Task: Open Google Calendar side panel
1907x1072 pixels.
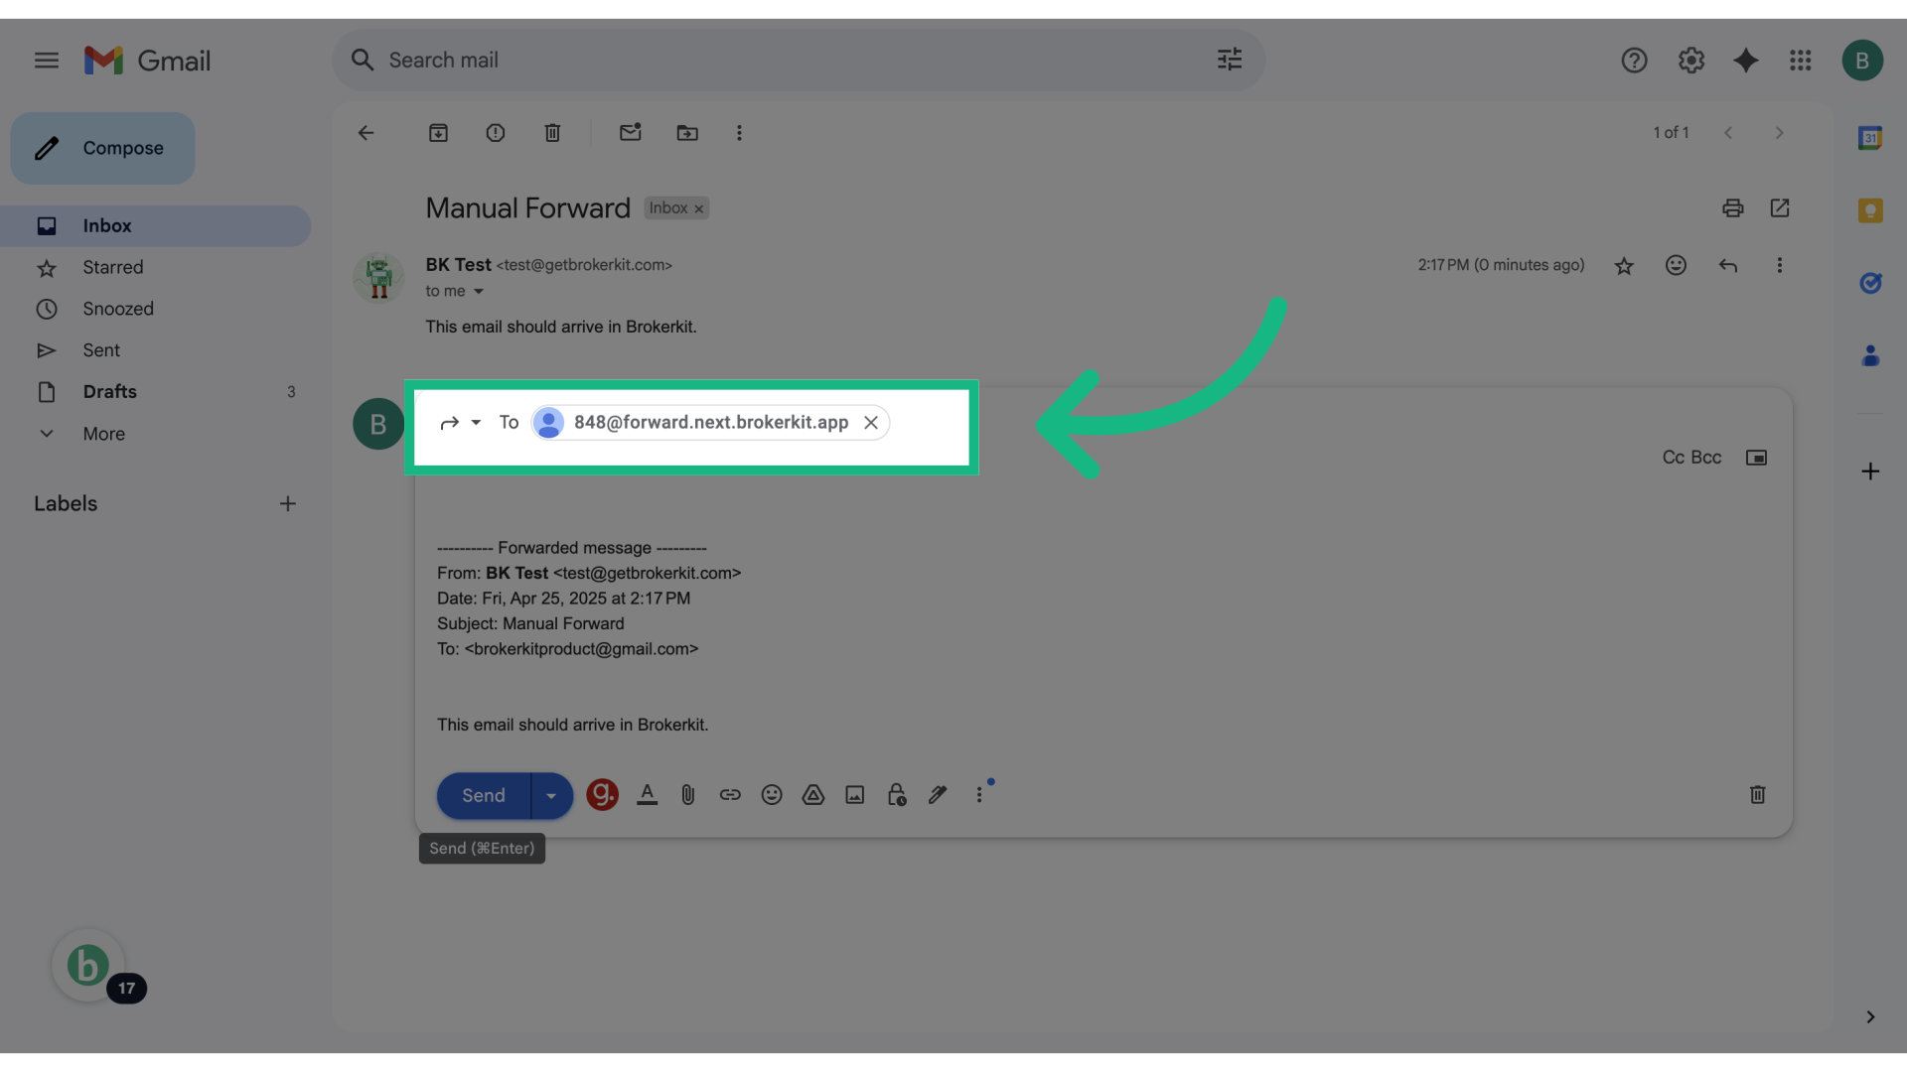Action: [x=1870, y=138]
